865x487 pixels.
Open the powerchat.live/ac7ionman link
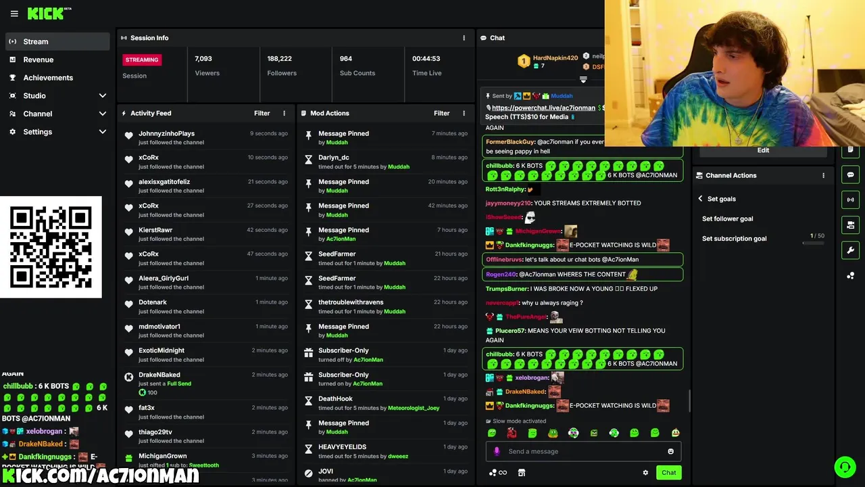(x=543, y=108)
